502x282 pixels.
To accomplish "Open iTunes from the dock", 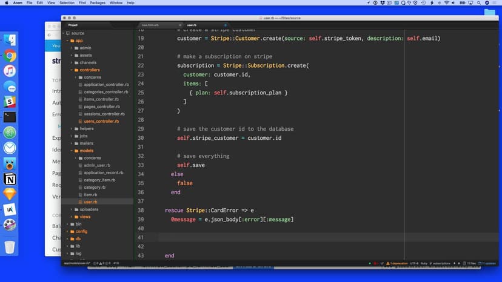I will pyautogui.click(x=10, y=71).
